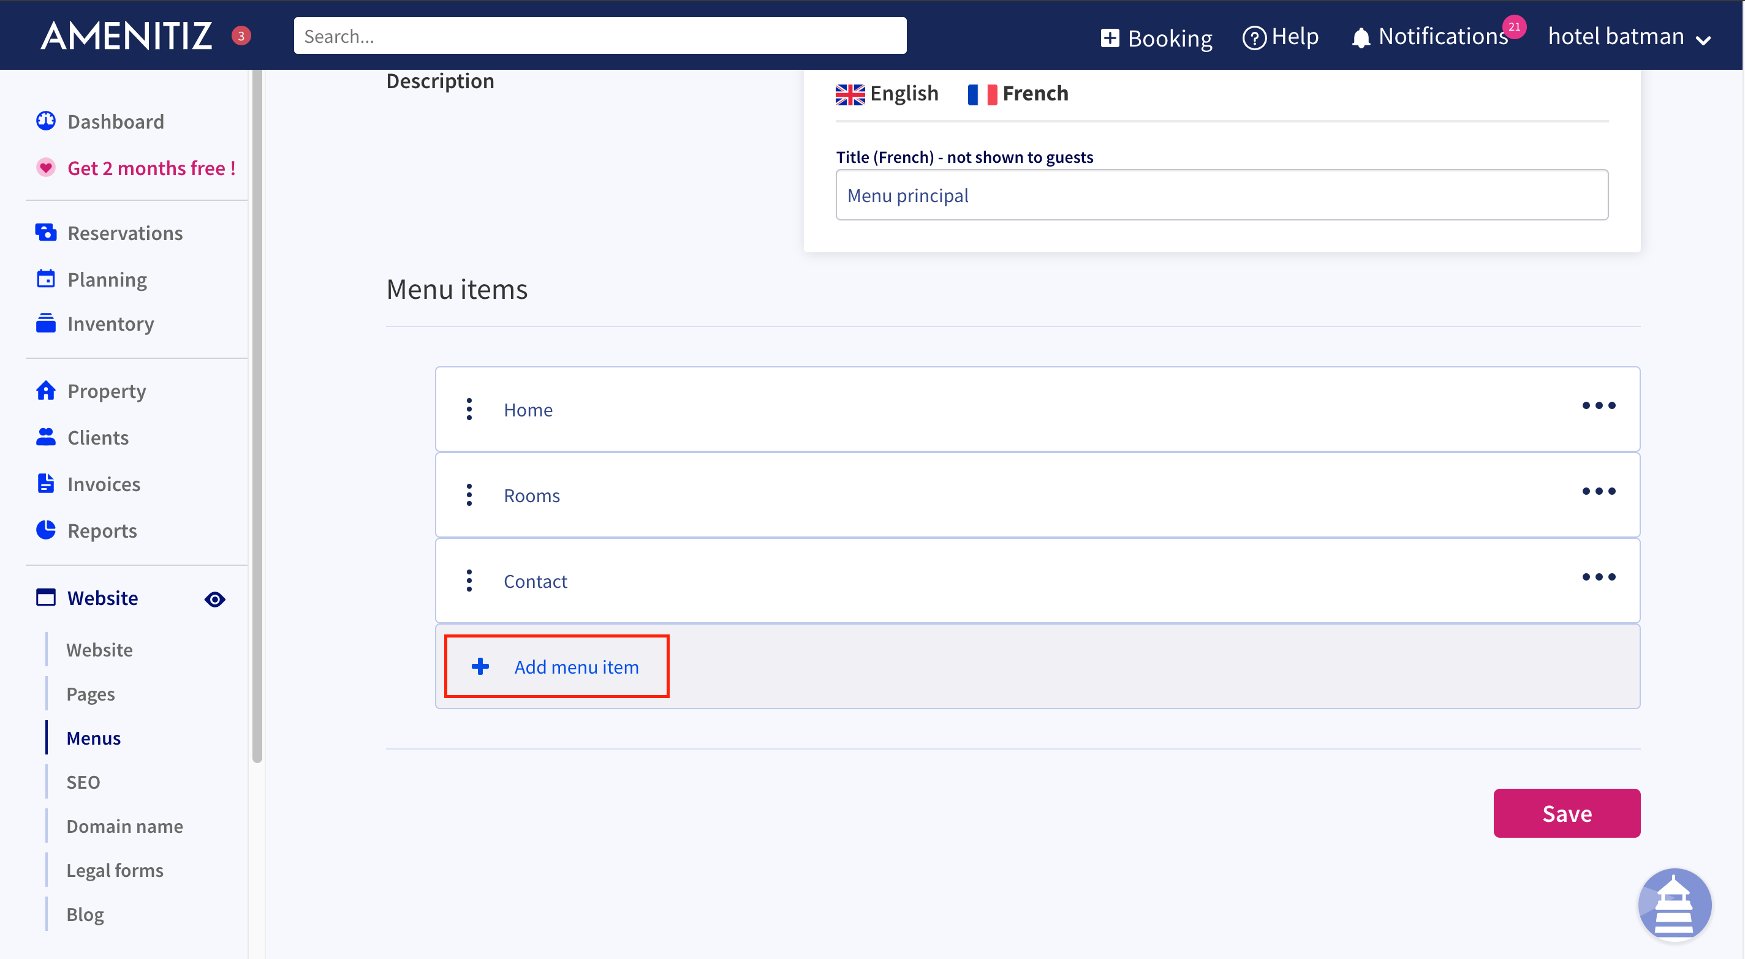The image size is (1745, 959).
Task: Preview website via the eye icon
Action: tap(214, 599)
